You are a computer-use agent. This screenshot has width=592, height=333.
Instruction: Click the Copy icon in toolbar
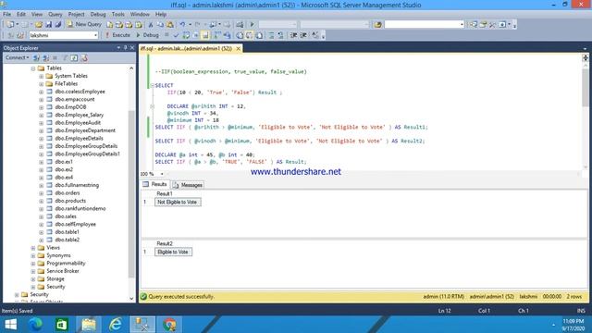(x=160, y=25)
